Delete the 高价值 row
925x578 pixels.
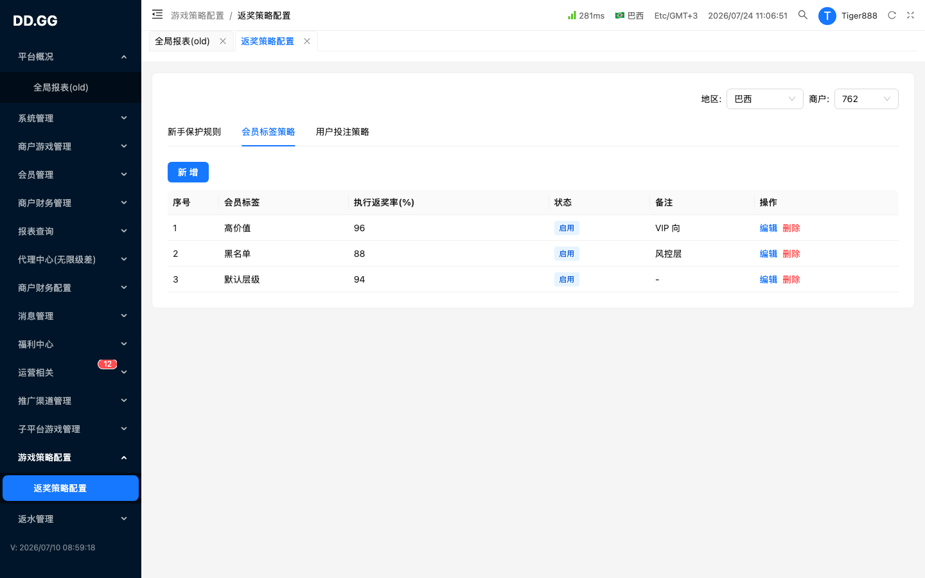pyautogui.click(x=791, y=228)
